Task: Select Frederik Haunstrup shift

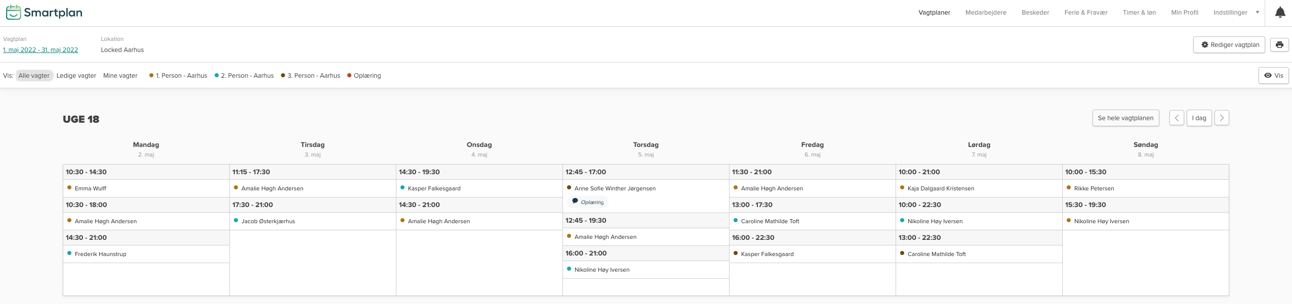Action: coord(146,254)
